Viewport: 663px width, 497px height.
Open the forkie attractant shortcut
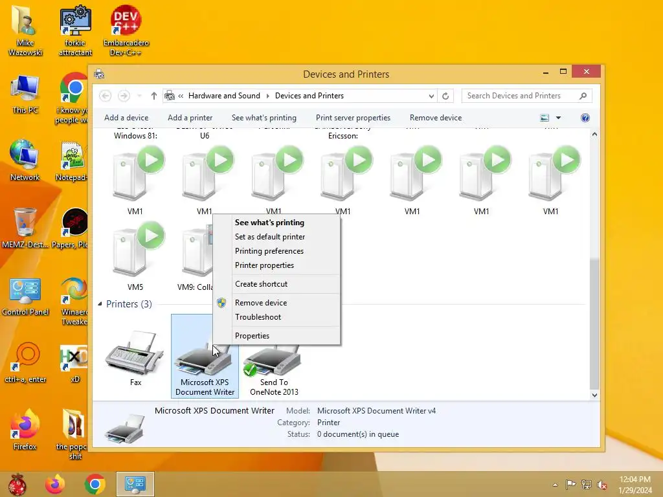pyautogui.click(x=75, y=30)
